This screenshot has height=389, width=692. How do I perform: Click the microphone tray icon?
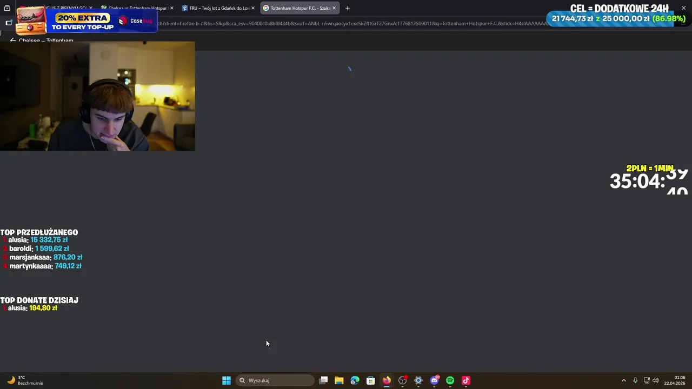(x=635, y=380)
